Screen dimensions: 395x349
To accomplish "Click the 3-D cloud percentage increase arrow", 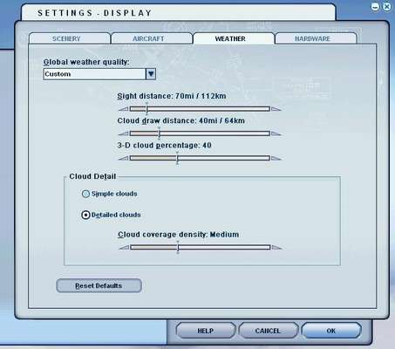I will [276, 158].
